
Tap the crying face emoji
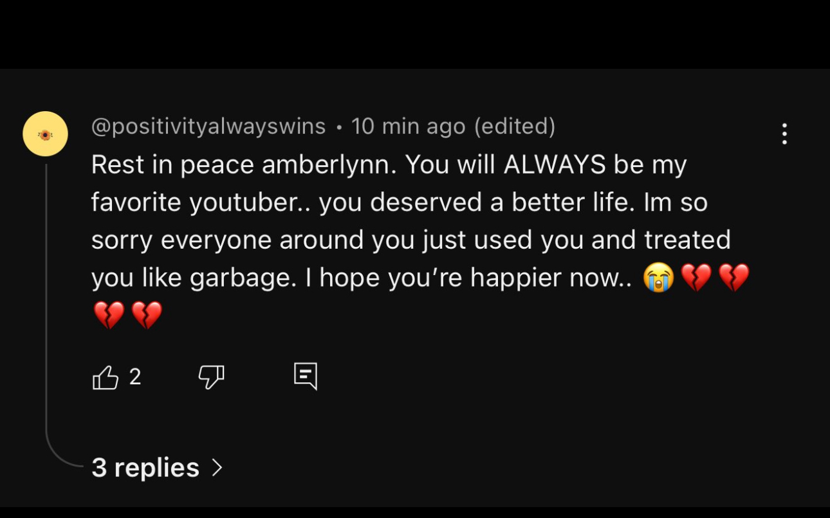click(658, 278)
